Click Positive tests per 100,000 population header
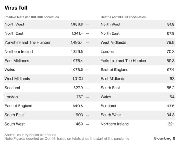179x145 pixels. 32,17
